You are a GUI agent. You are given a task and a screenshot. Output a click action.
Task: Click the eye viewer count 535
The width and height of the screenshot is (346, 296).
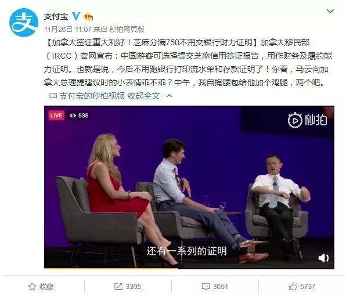(x=79, y=115)
